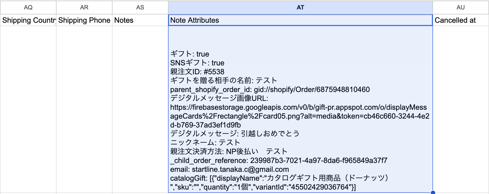Click the "Shipping Country" header cell

(28, 20)
